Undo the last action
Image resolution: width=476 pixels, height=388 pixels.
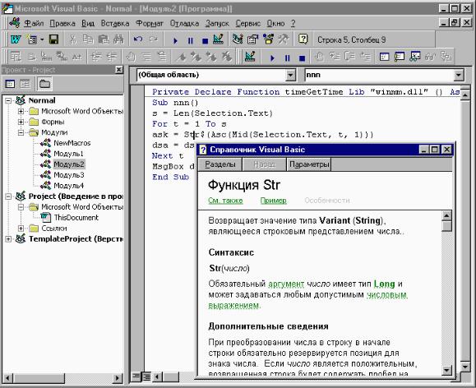pyautogui.click(x=138, y=39)
